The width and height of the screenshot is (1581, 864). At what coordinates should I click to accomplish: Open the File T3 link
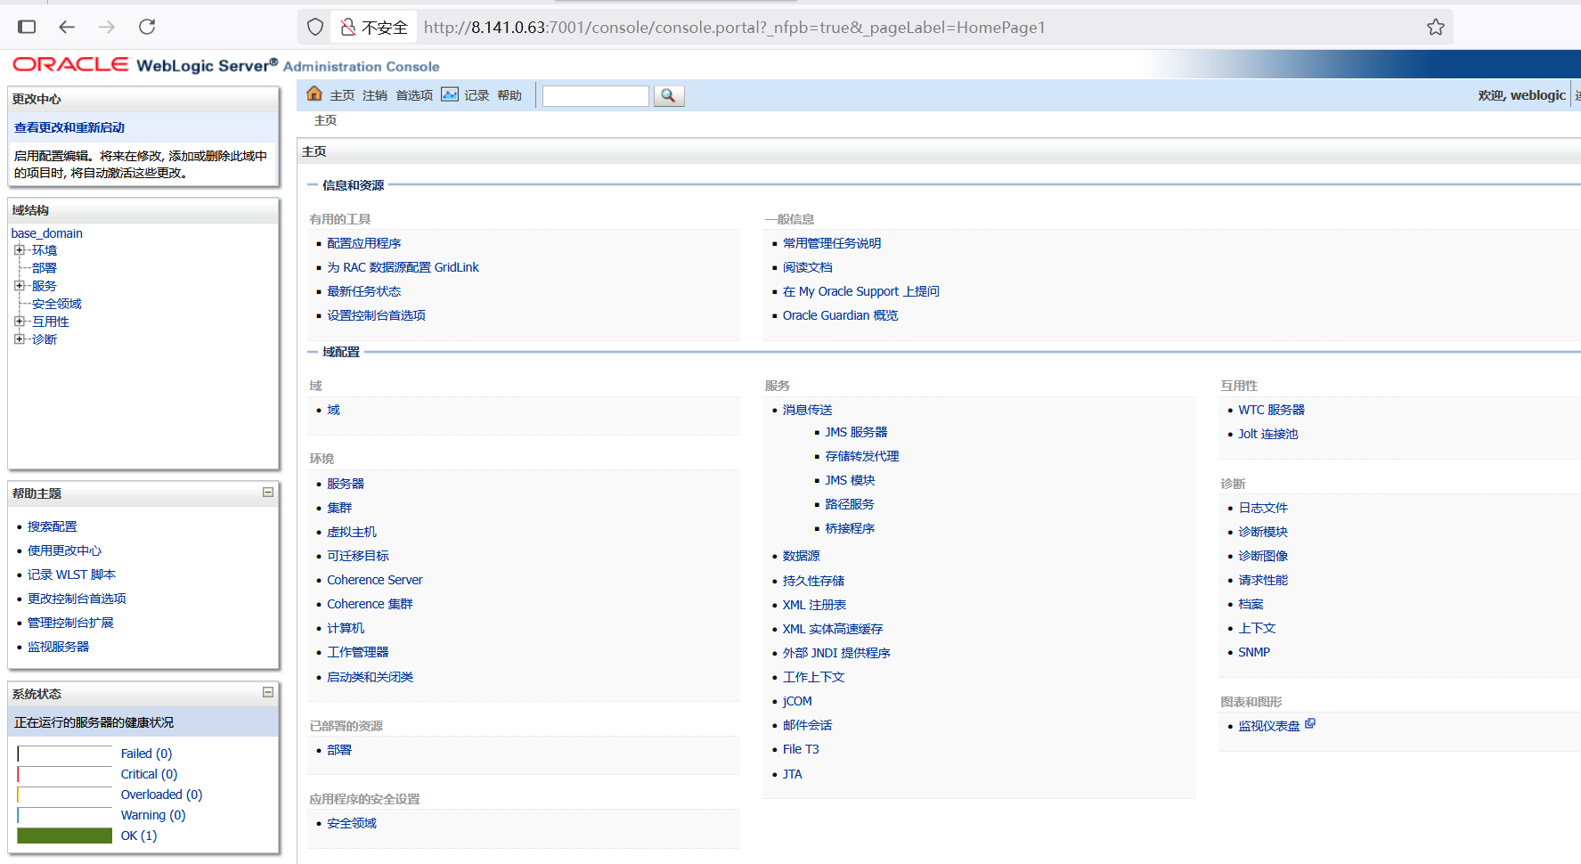tap(801, 749)
